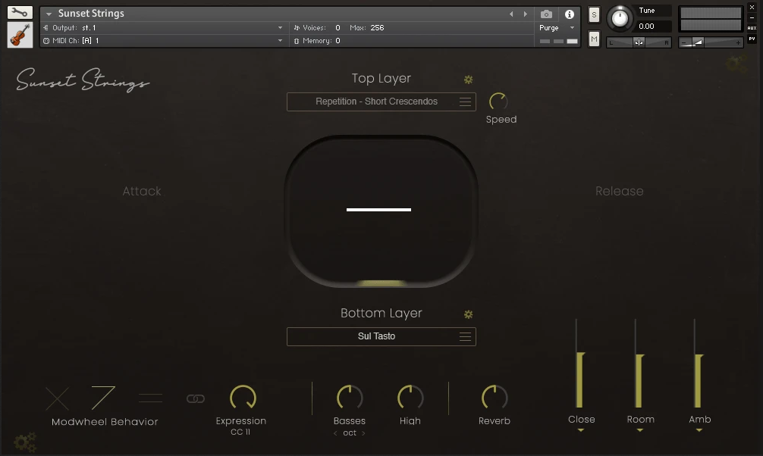Open the Top Layer articulation selector
763x456 pixels.
click(x=381, y=102)
